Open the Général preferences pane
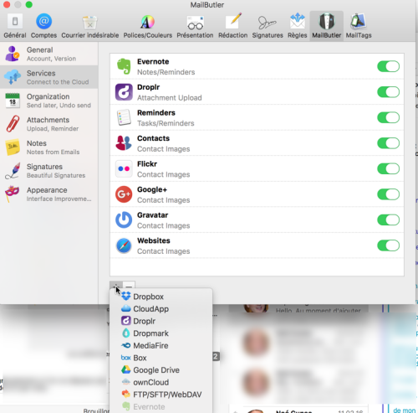Viewport: 418px width, 413px height. point(15,26)
